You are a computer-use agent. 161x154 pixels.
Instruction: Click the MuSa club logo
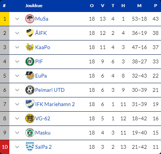click(x=30, y=19)
